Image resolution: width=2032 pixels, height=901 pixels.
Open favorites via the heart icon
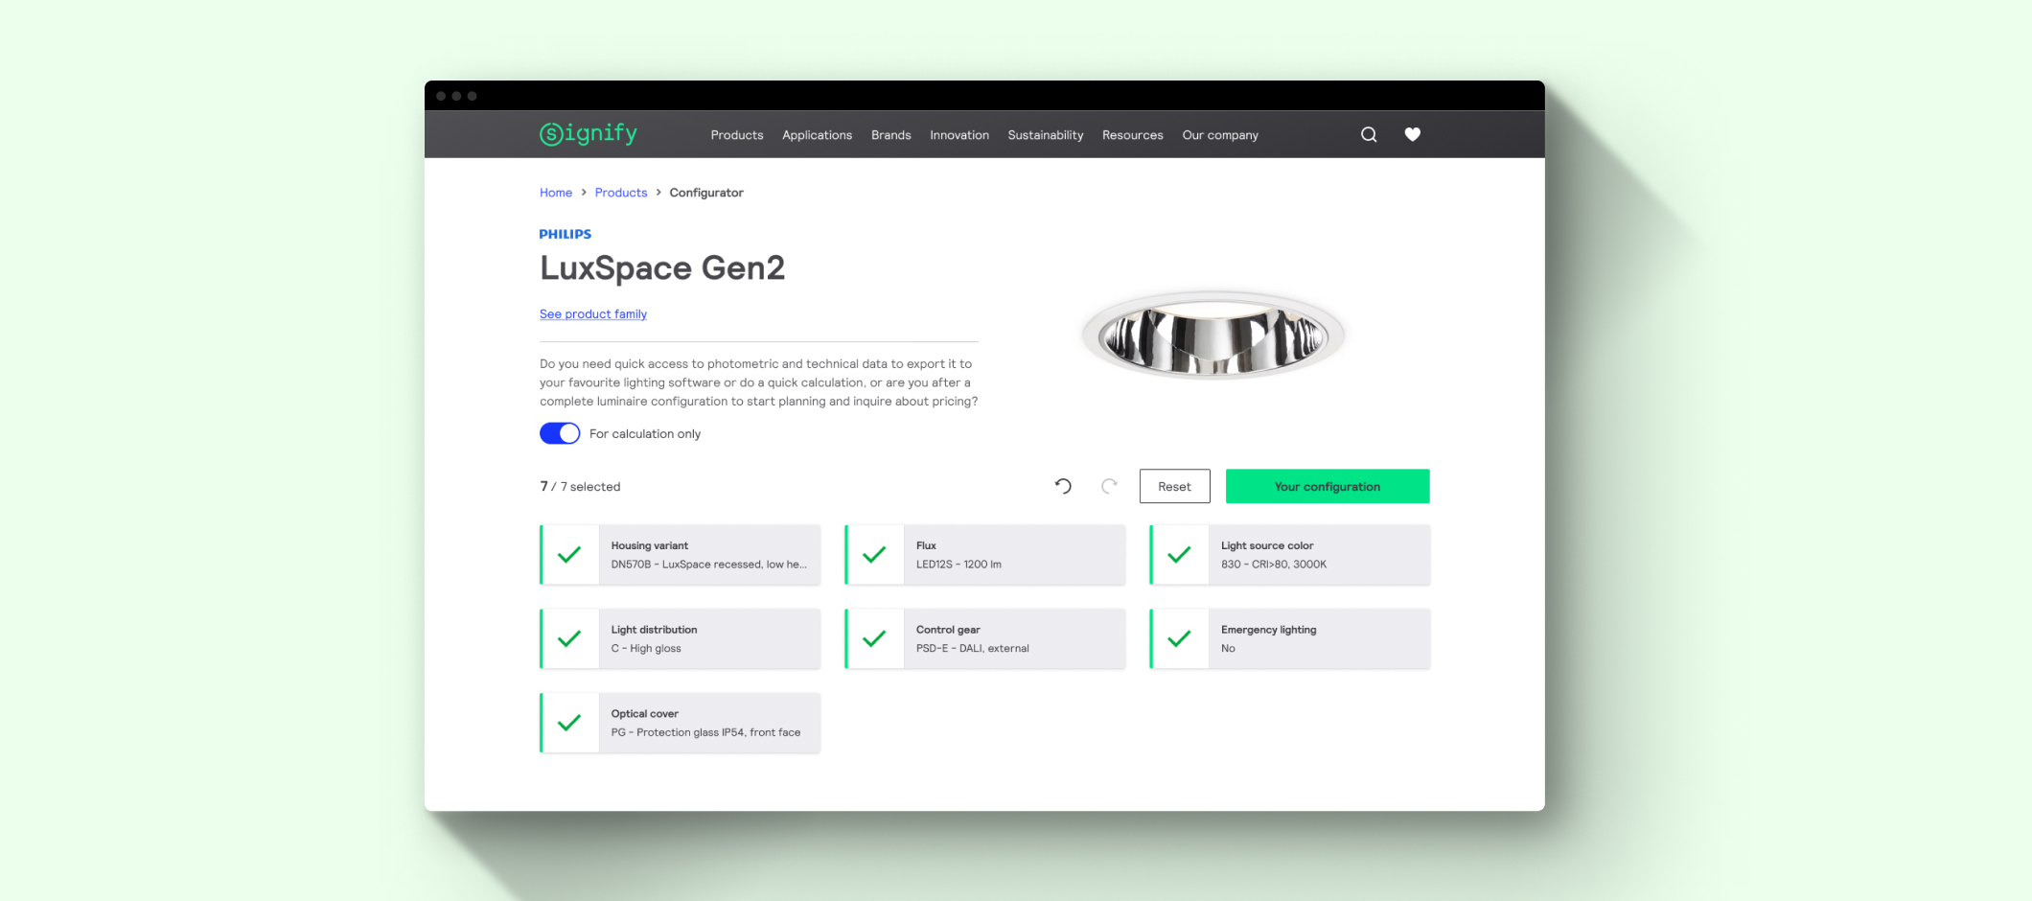tap(1413, 134)
